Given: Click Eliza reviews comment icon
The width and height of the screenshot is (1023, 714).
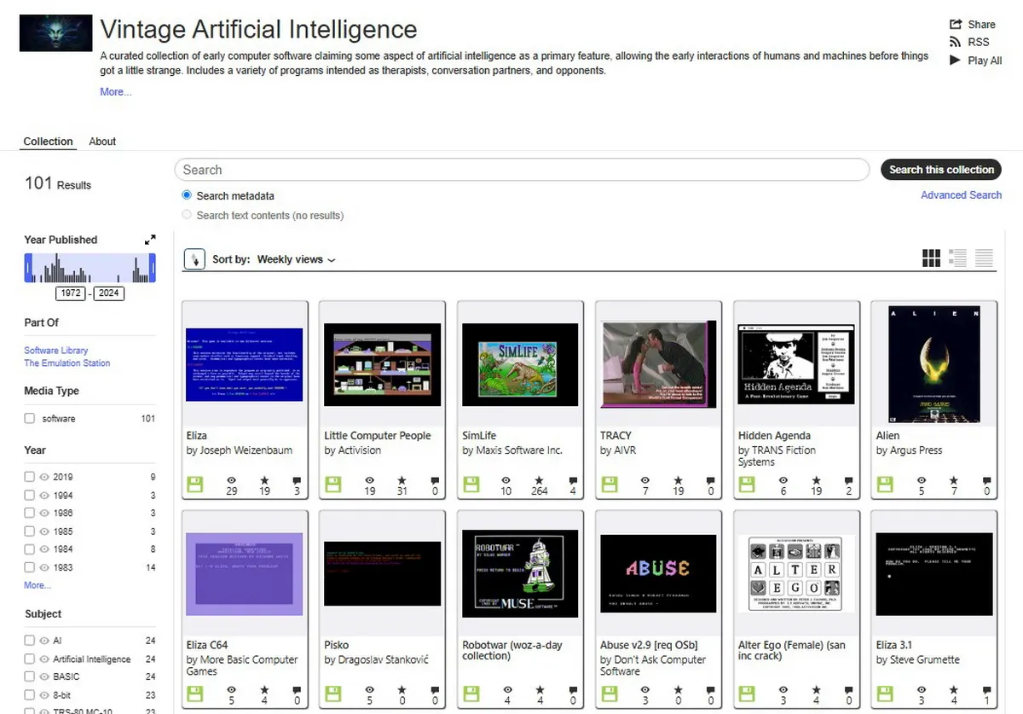Looking at the screenshot, I should [x=297, y=480].
